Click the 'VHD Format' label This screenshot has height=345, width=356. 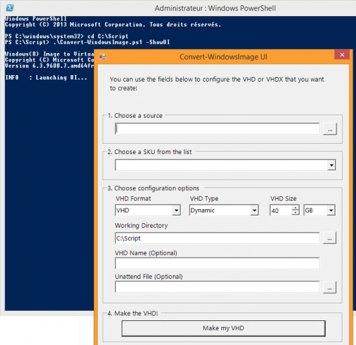[133, 198]
